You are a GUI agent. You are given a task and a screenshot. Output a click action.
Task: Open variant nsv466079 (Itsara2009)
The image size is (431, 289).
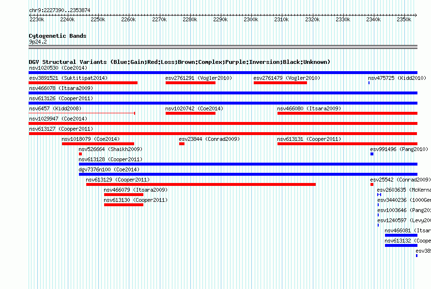(136, 190)
